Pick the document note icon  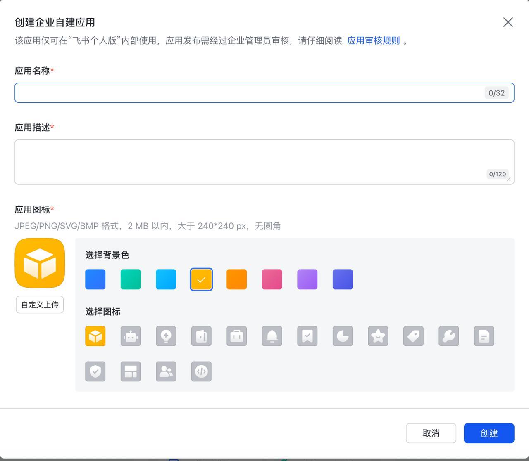click(x=484, y=336)
